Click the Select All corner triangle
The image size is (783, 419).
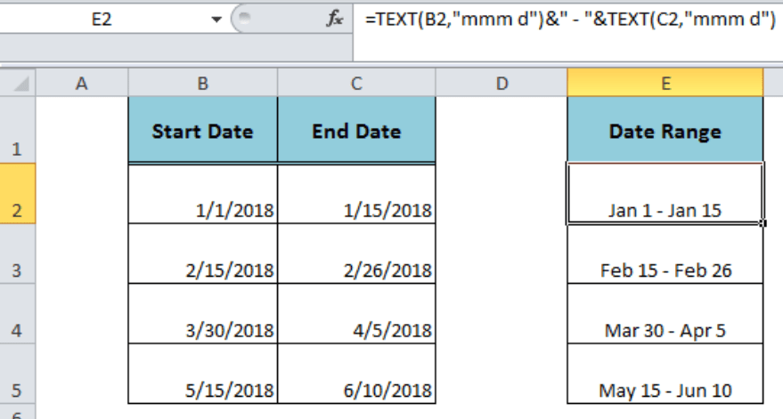click(x=19, y=85)
